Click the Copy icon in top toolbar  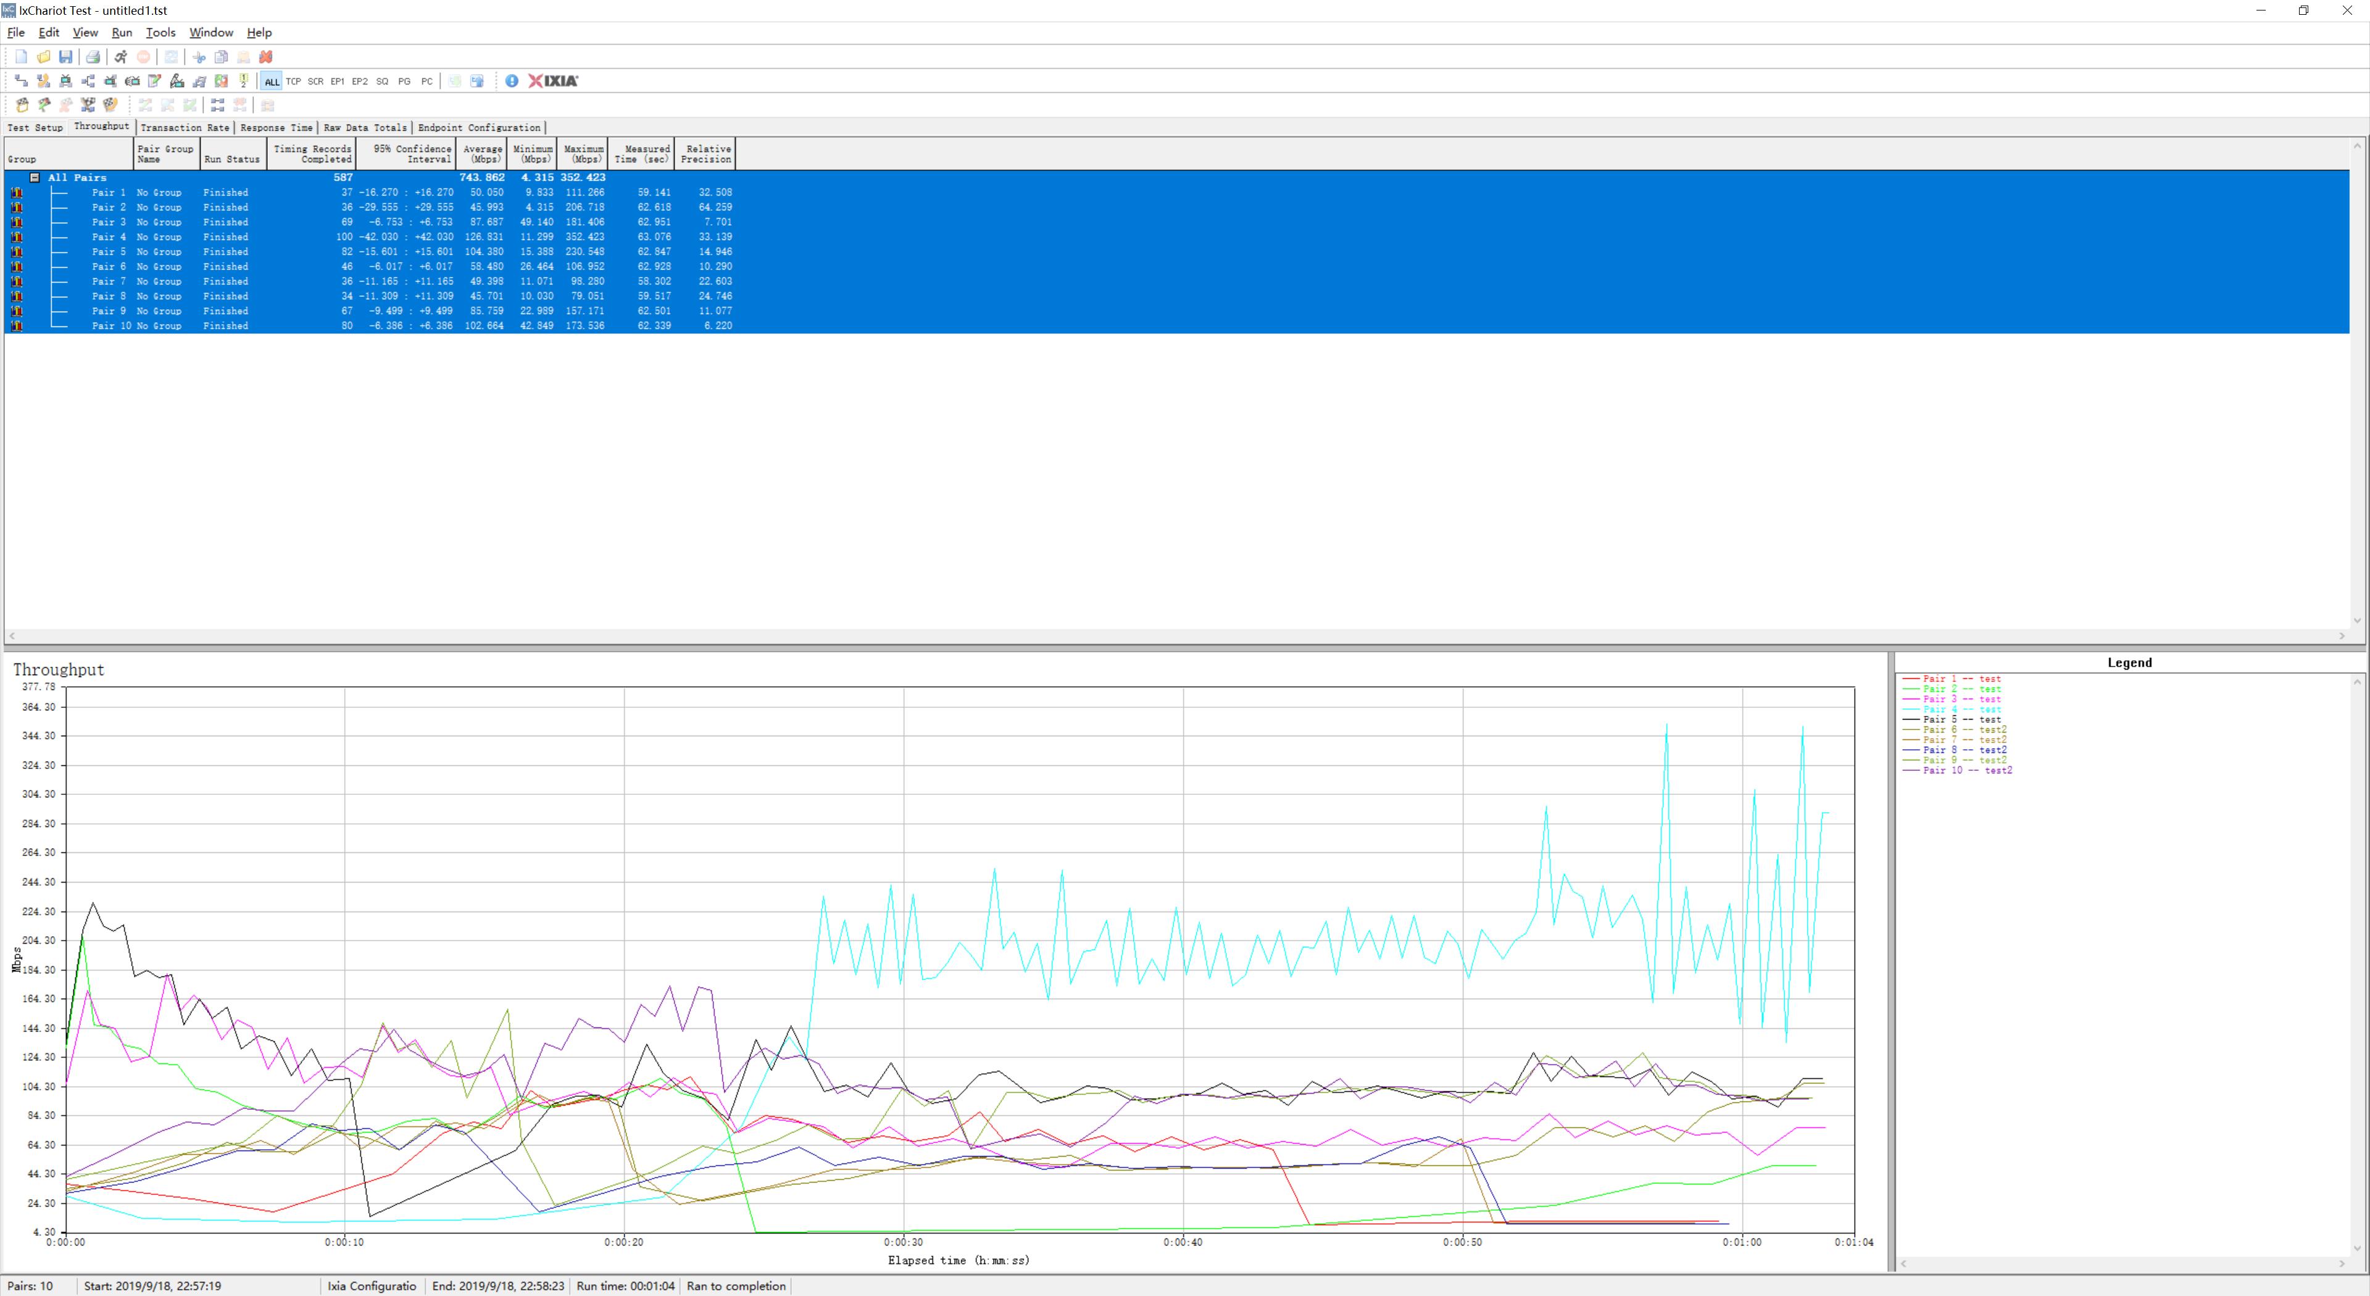coord(221,57)
